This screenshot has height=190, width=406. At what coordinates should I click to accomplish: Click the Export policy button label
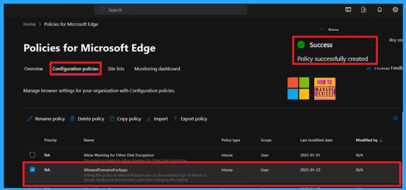194,119
